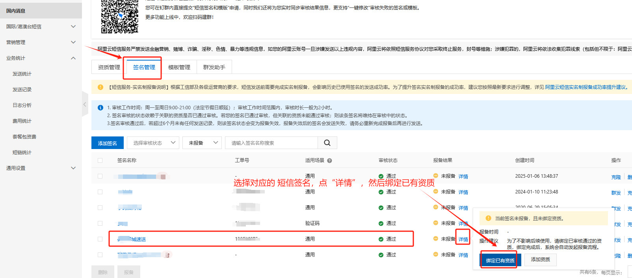632x278 pixels.
Task: Toggle the select-all checkbox in the table header
Action: (x=100, y=160)
